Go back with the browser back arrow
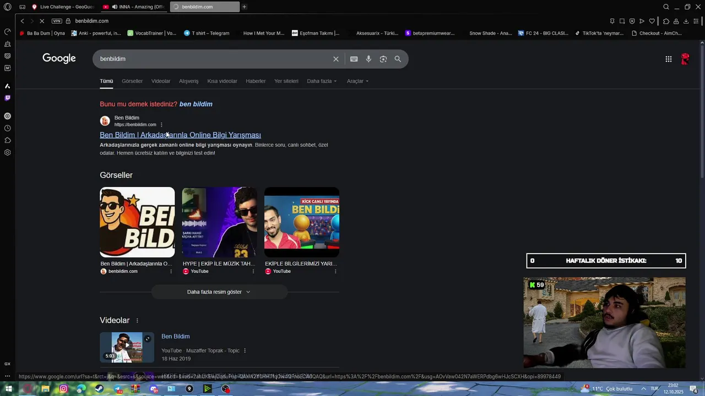Image resolution: width=705 pixels, height=396 pixels. point(22,21)
